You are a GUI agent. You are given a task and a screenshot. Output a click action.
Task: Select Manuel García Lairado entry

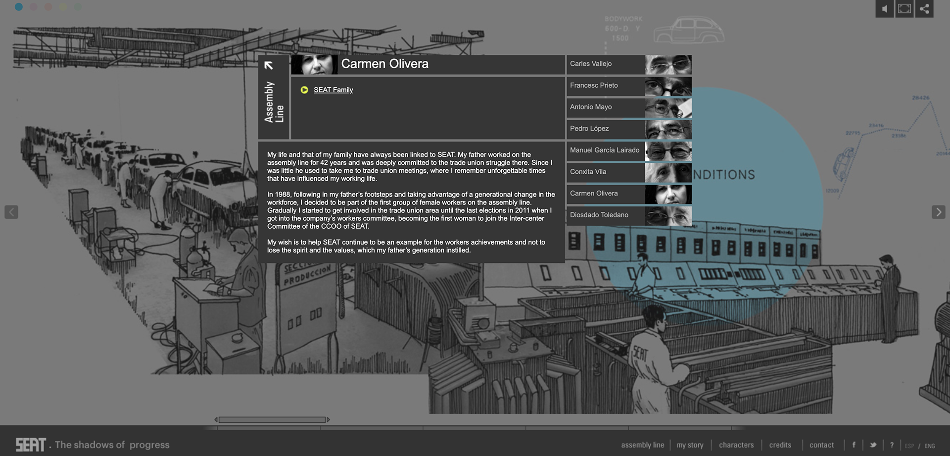tap(629, 151)
